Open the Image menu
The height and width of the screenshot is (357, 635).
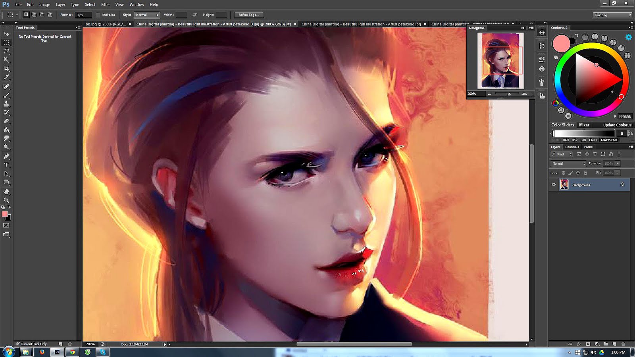[44, 4]
